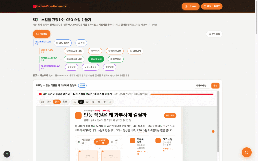Open the 제작 스튜디오 button in header
258x161 pixels.
[x=212, y=6]
